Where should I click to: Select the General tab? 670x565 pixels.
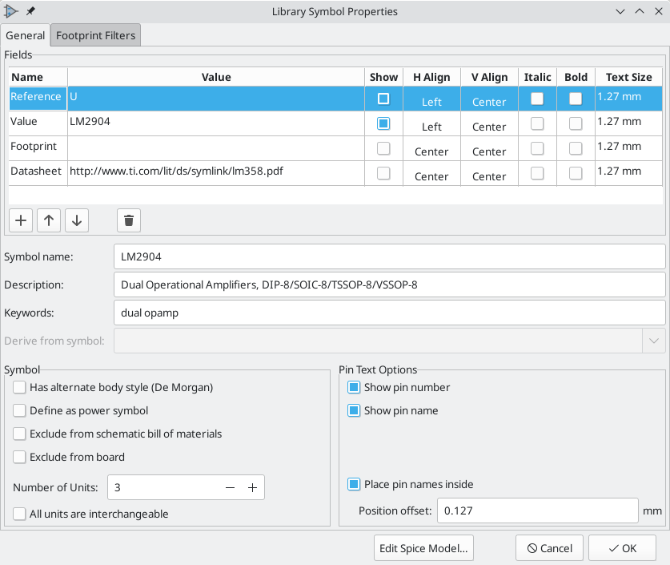tap(25, 35)
